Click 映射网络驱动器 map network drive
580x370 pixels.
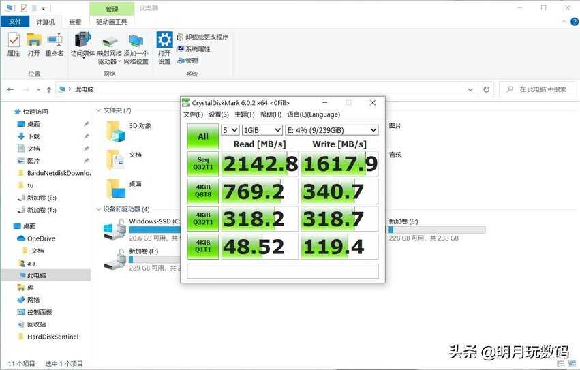110,49
